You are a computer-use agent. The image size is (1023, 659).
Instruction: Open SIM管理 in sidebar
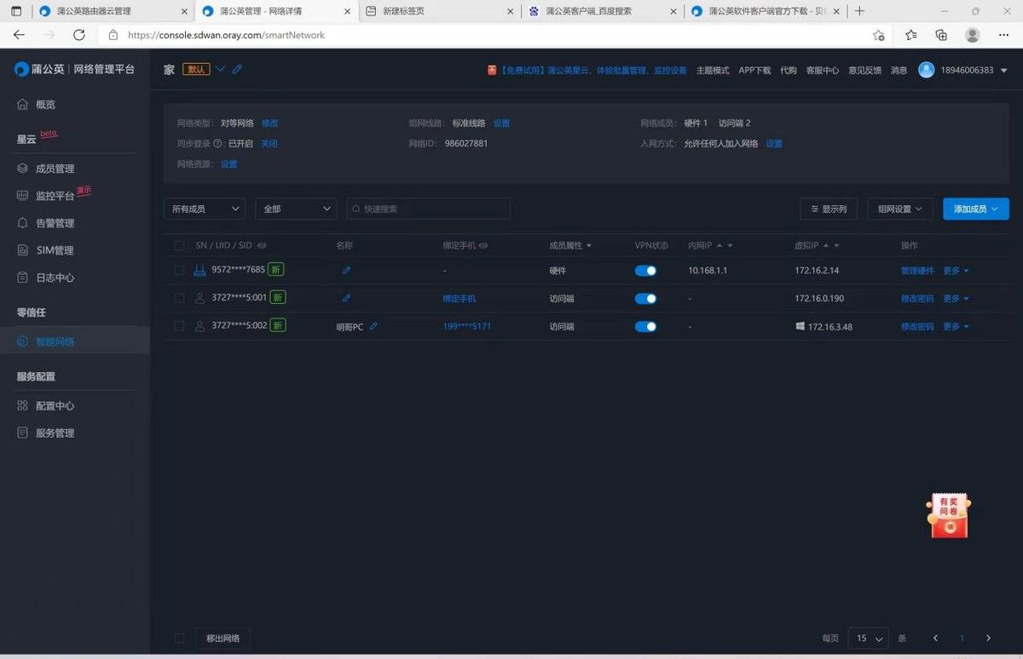point(45,250)
